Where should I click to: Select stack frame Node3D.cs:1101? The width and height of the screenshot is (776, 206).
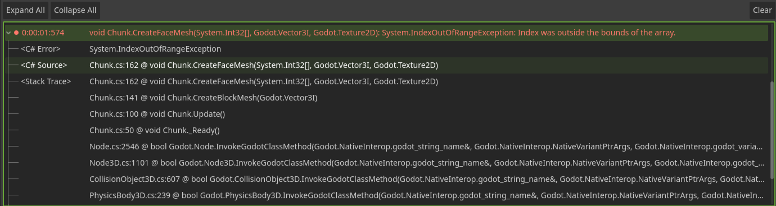(427, 163)
